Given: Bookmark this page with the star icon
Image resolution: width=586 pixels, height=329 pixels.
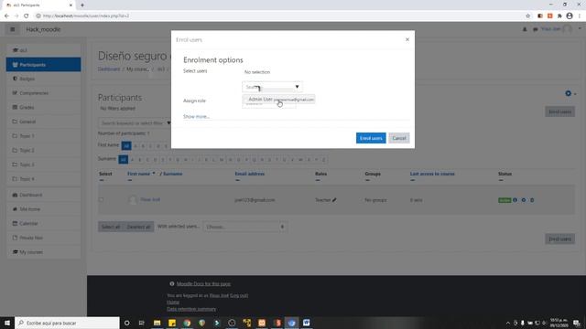Looking at the screenshot, I should [x=528, y=16].
